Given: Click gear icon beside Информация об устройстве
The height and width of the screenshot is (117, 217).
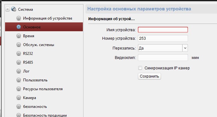Looking at the screenshot, I should pos(19,18).
